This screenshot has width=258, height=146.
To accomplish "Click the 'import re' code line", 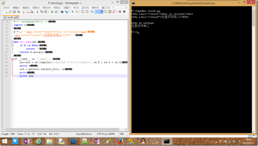I will tap(20, 25).
